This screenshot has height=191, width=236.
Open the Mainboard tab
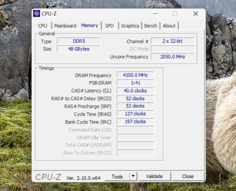(x=65, y=26)
